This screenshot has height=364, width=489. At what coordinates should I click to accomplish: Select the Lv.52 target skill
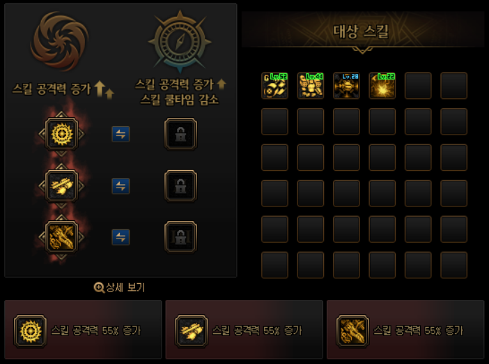(x=274, y=86)
